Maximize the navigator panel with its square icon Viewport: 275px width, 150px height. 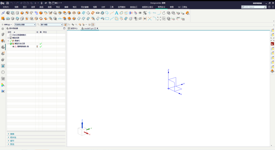(x=64, y=28)
